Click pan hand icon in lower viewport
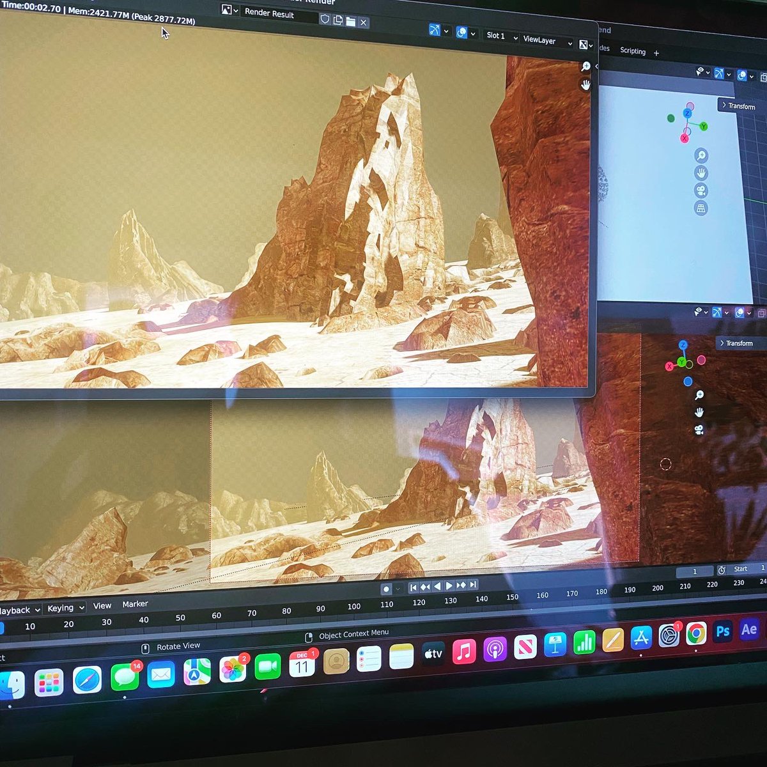Image resolution: width=767 pixels, height=767 pixels. click(x=699, y=412)
